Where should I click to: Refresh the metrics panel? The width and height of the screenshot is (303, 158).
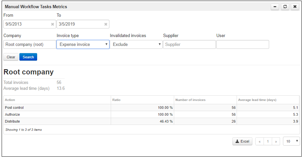[285, 7]
